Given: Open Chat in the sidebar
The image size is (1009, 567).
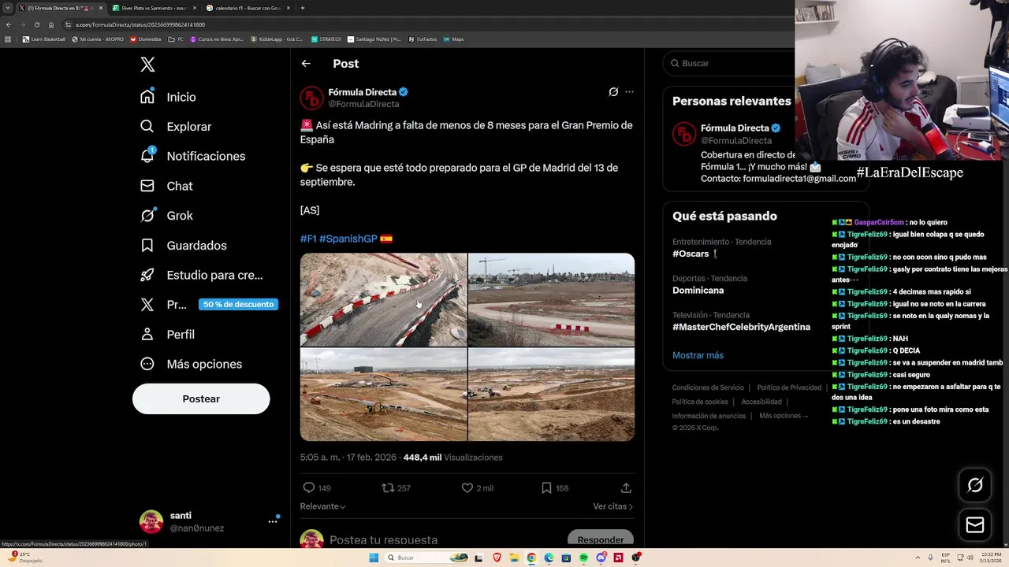Looking at the screenshot, I should [x=166, y=186].
